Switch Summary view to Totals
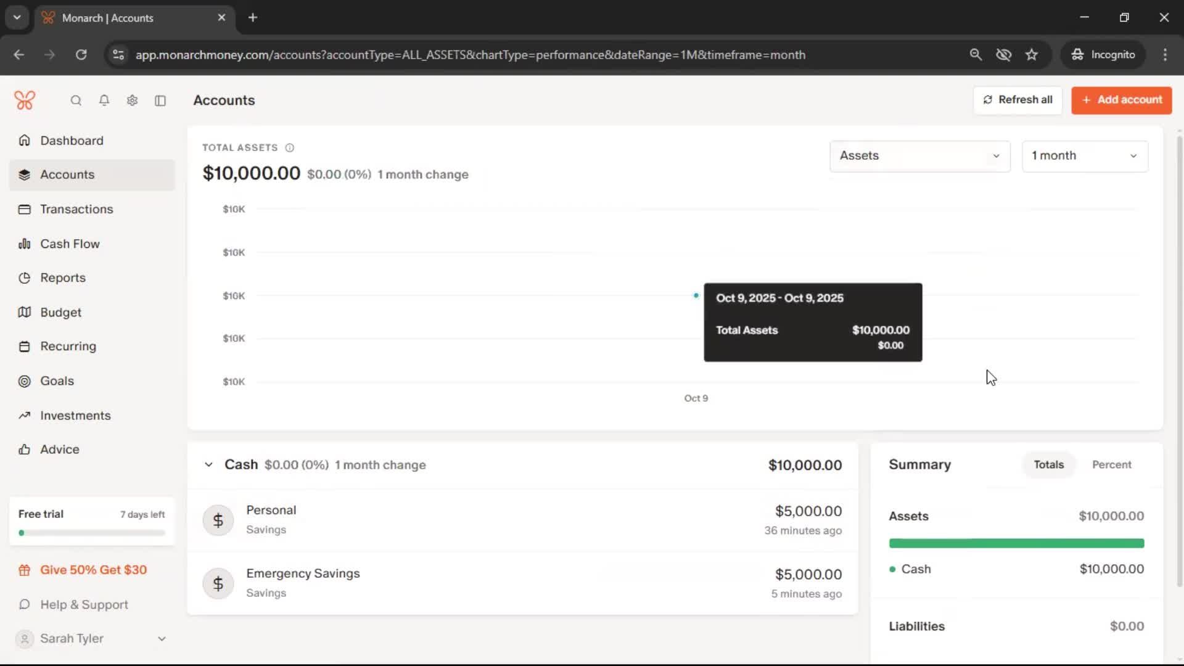This screenshot has width=1184, height=666. [x=1048, y=465]
